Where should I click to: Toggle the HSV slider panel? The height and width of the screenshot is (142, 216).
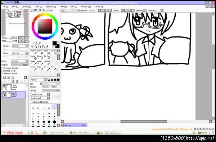click(x=39, y=10)
